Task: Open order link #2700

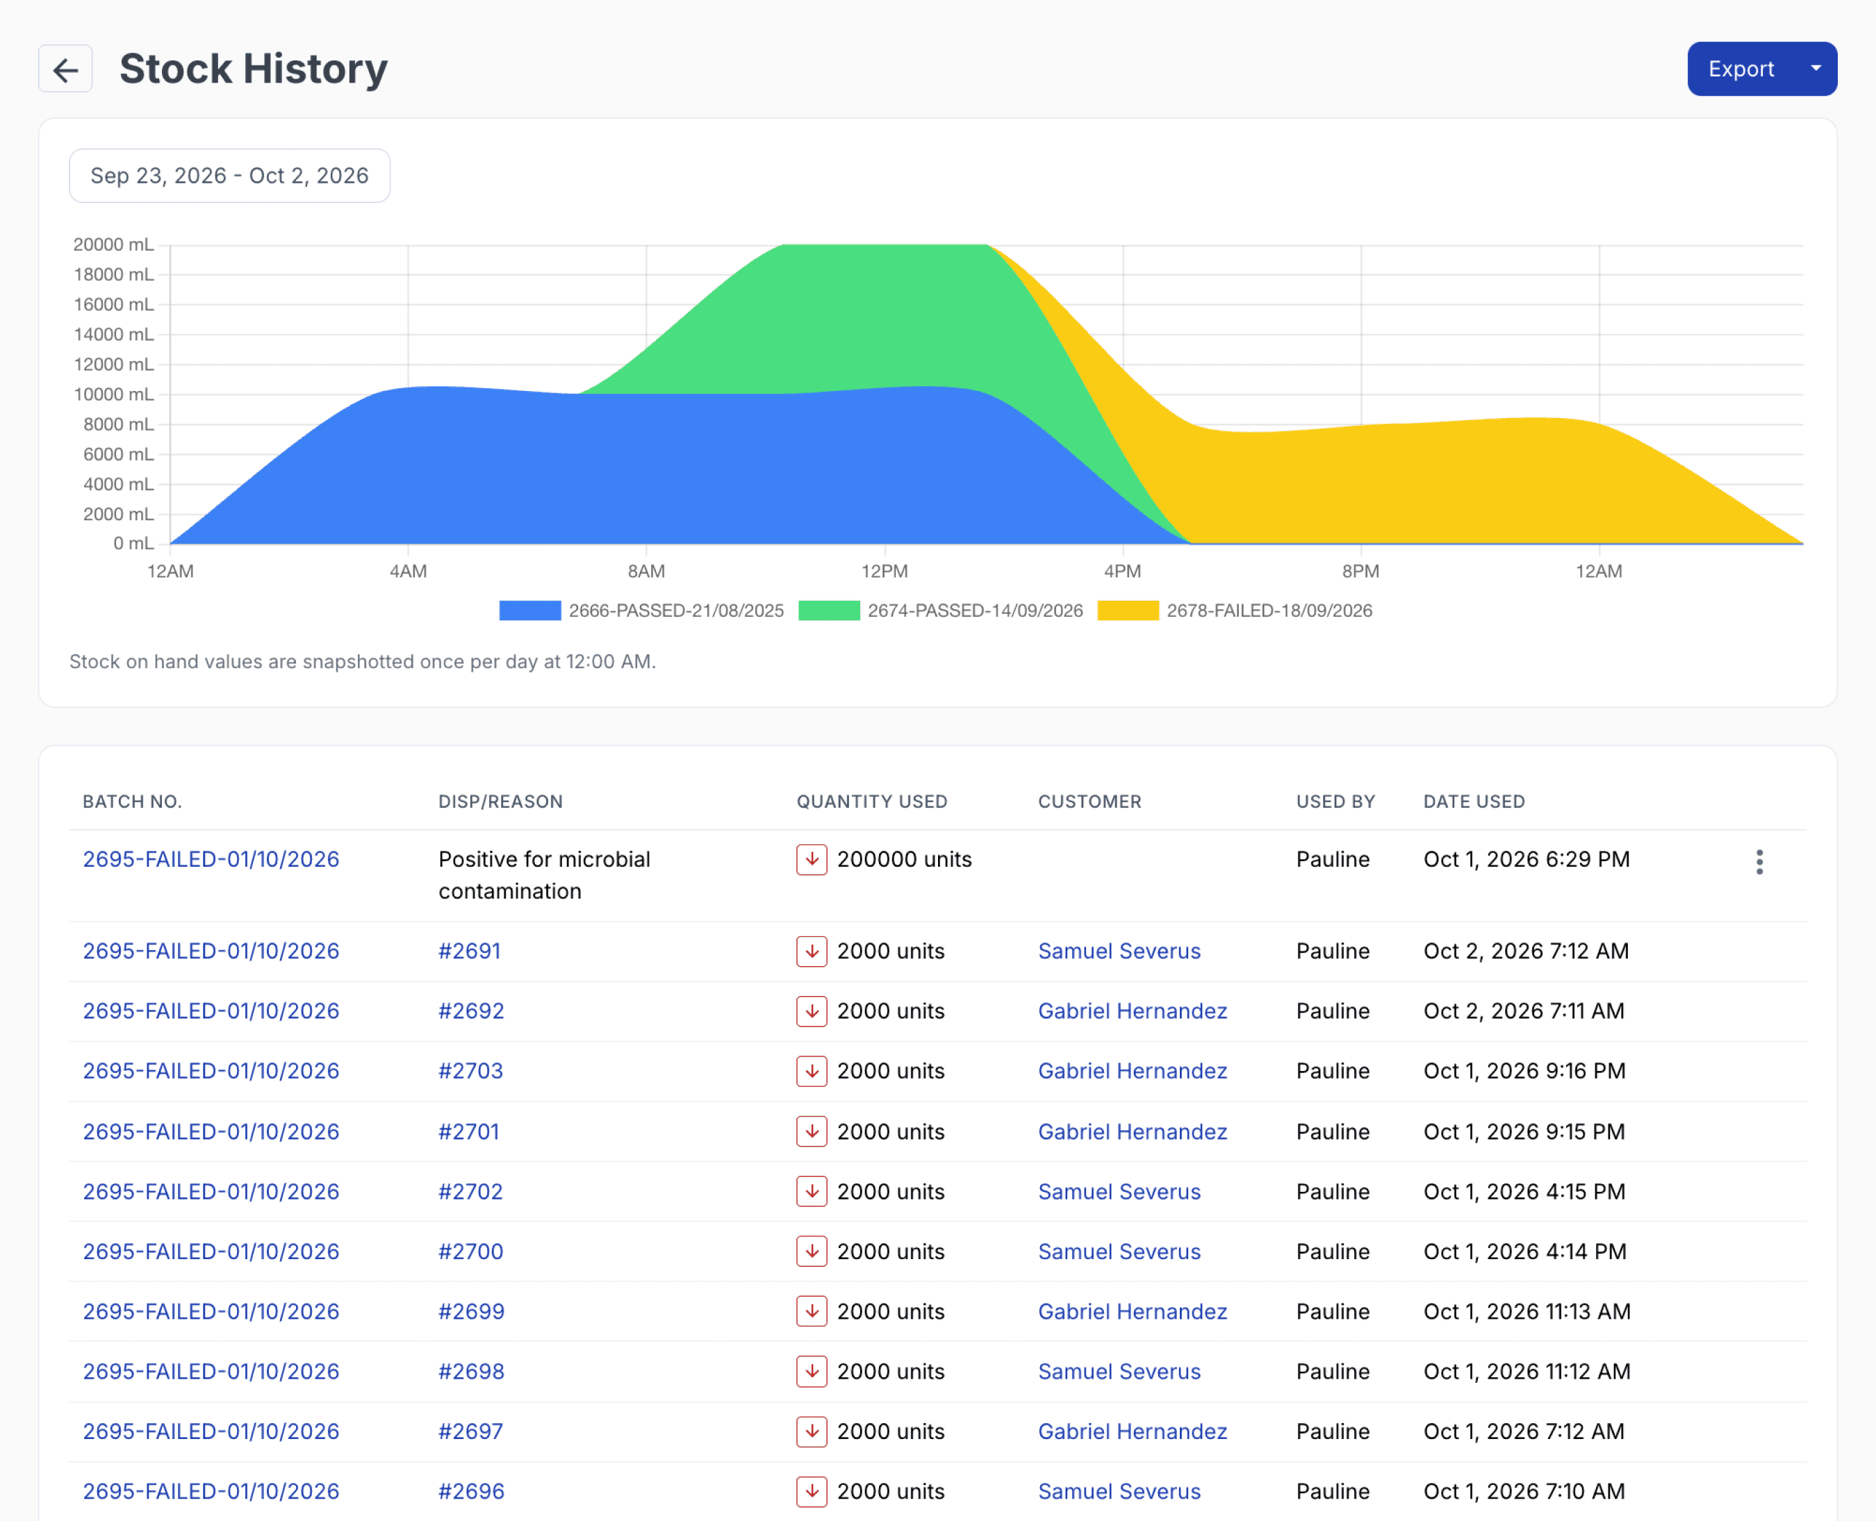Action: 471,1252
